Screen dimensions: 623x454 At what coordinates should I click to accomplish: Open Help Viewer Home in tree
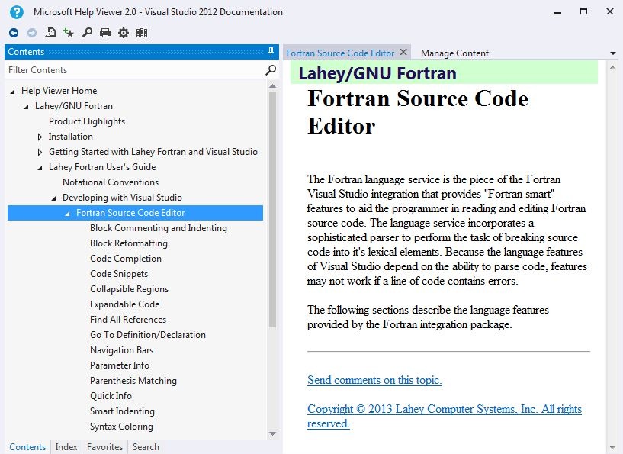(59, 91)
